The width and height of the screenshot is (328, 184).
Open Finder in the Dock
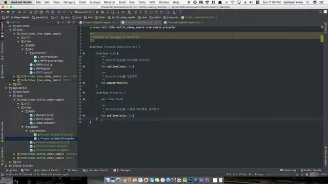point(107,180)
